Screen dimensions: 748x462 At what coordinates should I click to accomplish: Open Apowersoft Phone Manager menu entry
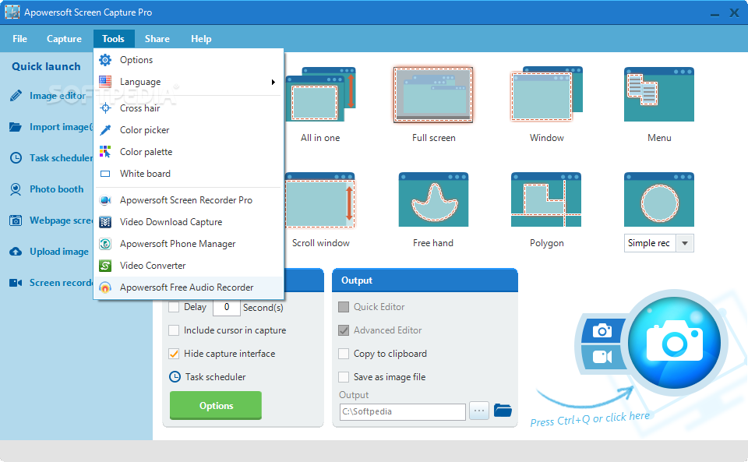(x=189, y=244)
